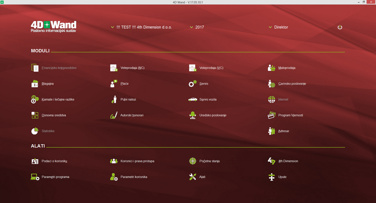This screenshot has width=376, height=203.
Task: Open the Alati wrench and screwdriver icon
Action: (x=193, y=177)
